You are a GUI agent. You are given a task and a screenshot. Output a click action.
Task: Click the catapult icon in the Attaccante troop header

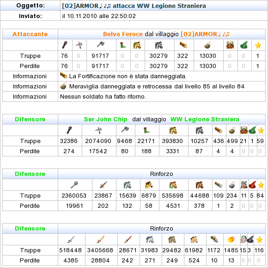pos(208,45)
